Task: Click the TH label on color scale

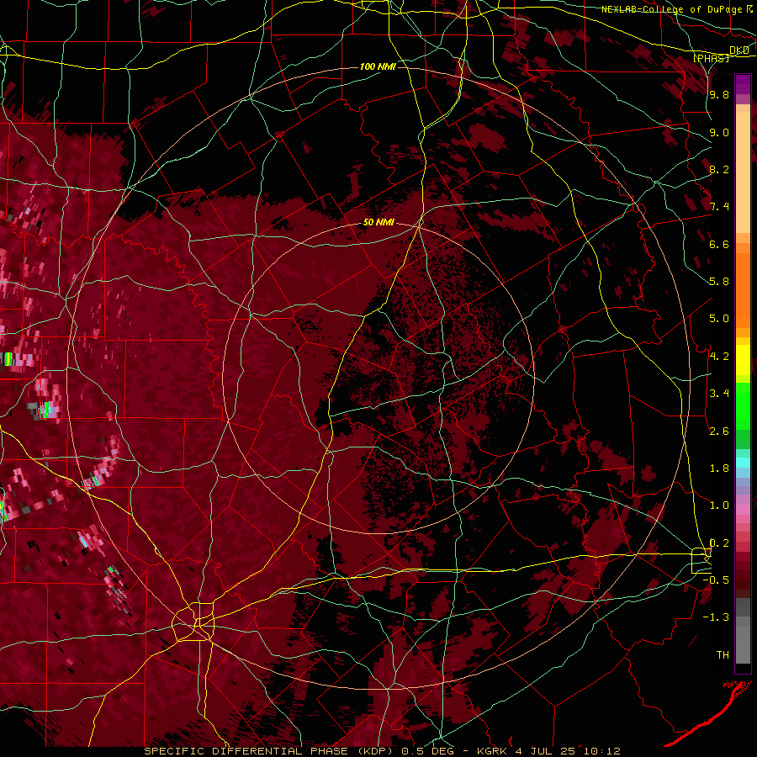Action: click(x=723, y=655)
